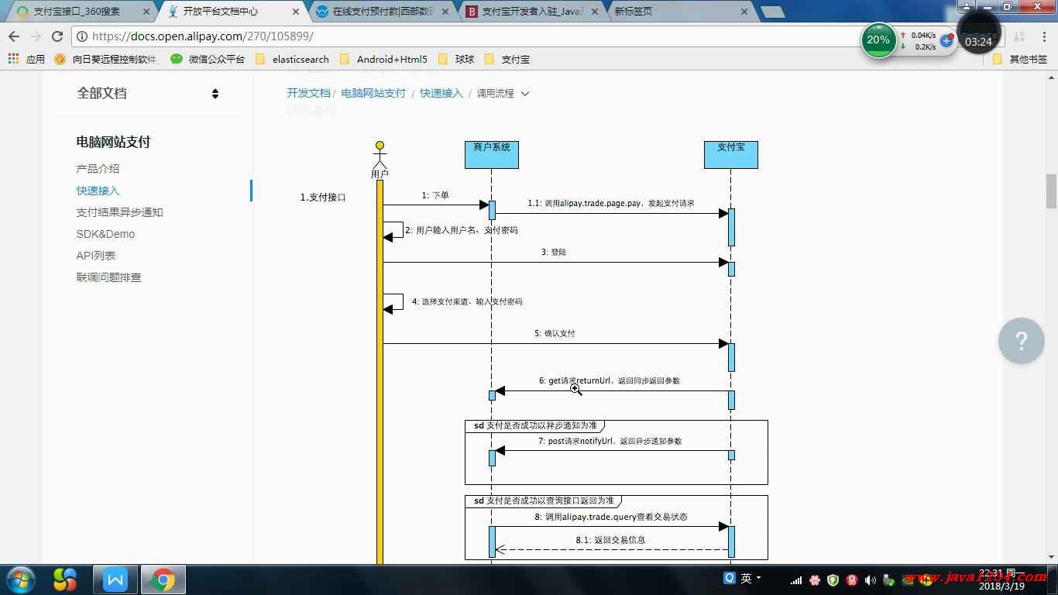Open the volume speaker tray icon
1058x595 pixels.
click(871, 580)
